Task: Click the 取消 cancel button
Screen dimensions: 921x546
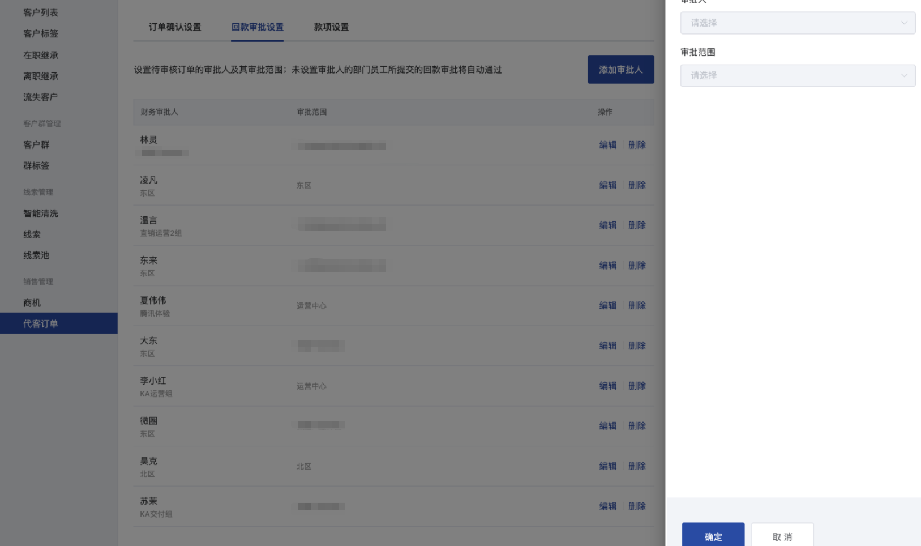Action: click(x=782, y=536)
